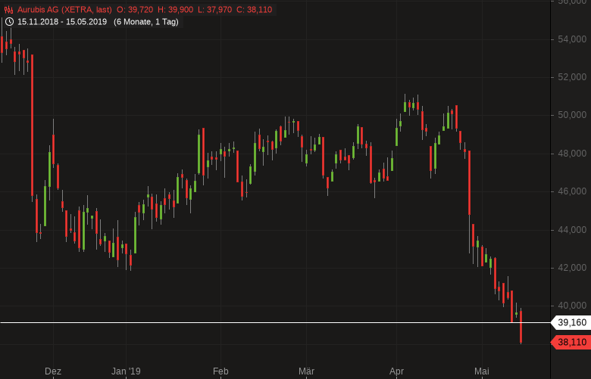Select the white 39,160 price marker
This screenshot has height=379, width=591.
[571, 322]
